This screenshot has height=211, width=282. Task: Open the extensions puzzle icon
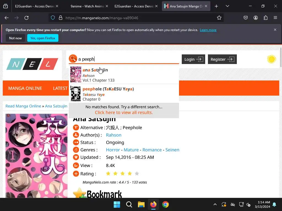[265, 18]
